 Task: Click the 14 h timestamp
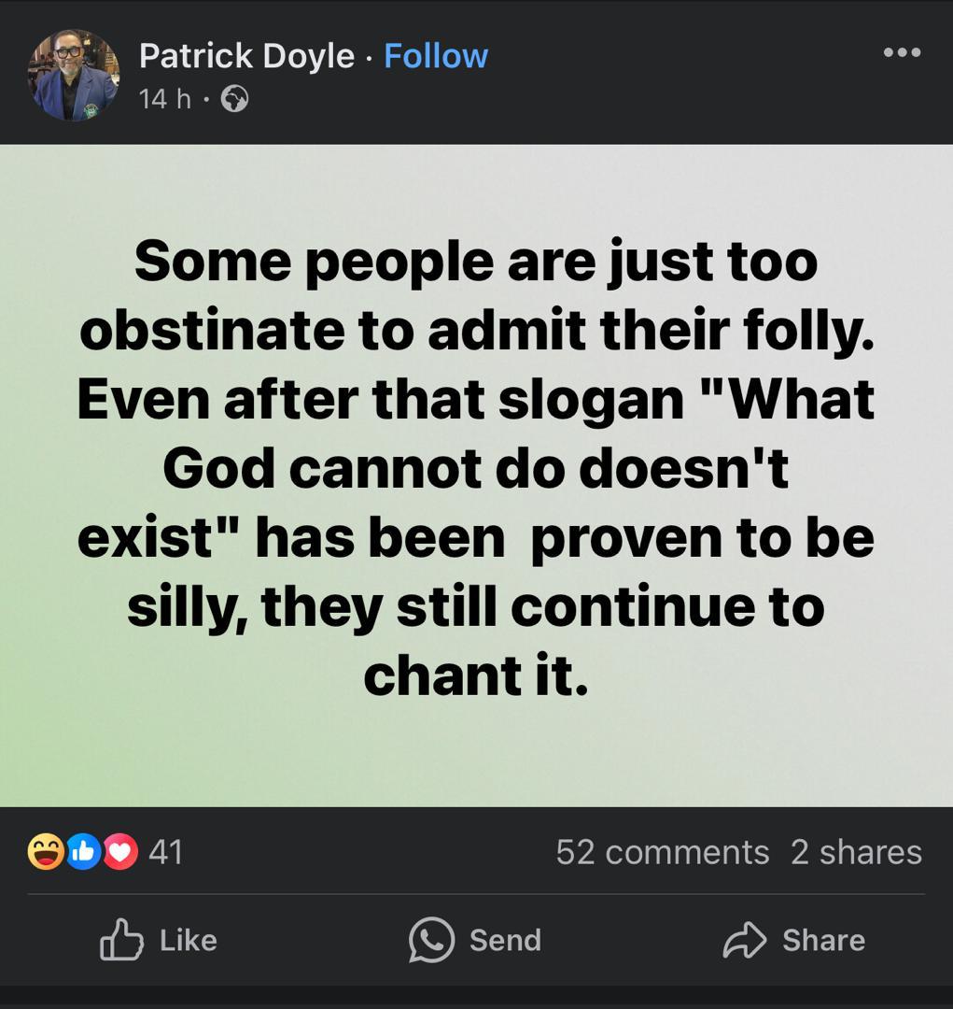pyautogui.click(x=165, y=98)
